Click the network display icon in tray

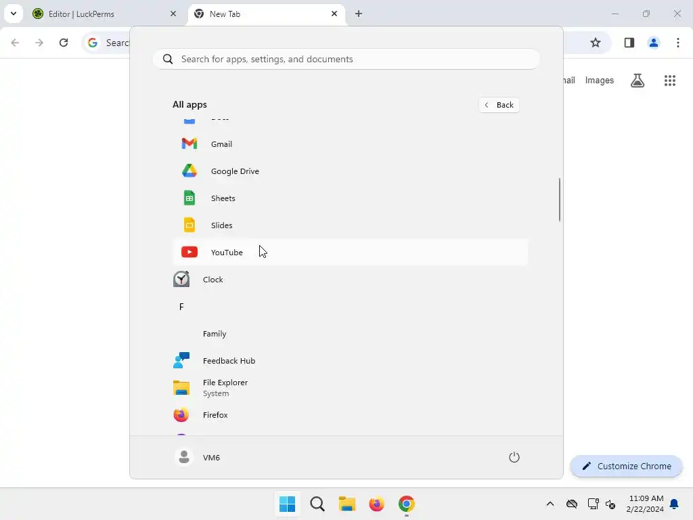593,504
